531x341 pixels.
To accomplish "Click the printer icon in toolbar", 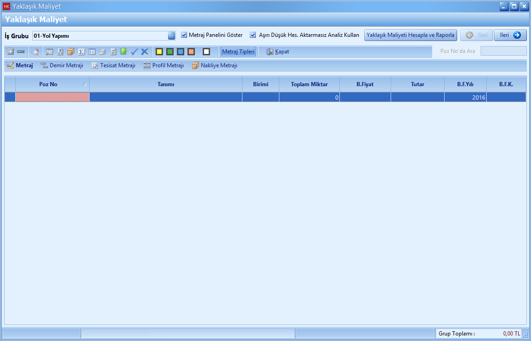I will pos(103,52).
